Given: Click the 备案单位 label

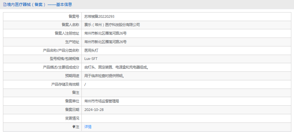Looking at the screenshot, I should tap(72, 101).
